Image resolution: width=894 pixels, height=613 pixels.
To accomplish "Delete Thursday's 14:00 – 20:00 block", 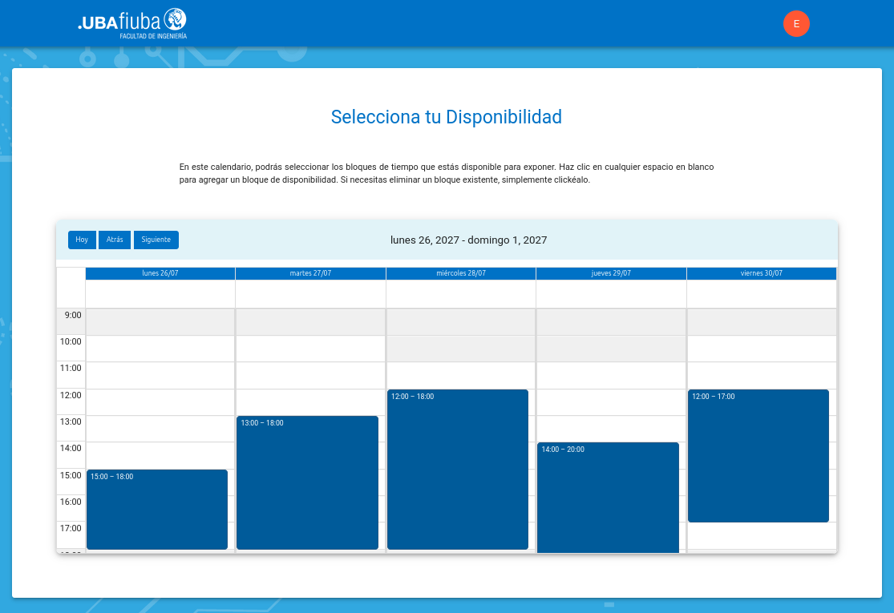I will (x=608, y=497).
